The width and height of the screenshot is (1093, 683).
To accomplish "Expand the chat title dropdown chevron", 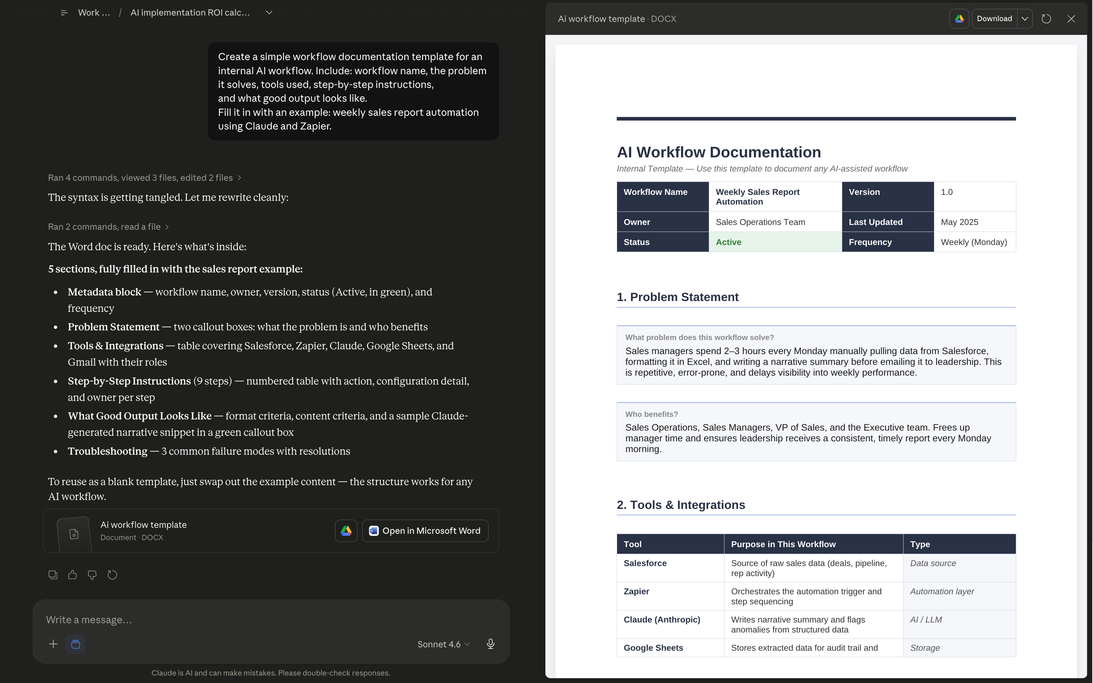I will coord(269,13).
